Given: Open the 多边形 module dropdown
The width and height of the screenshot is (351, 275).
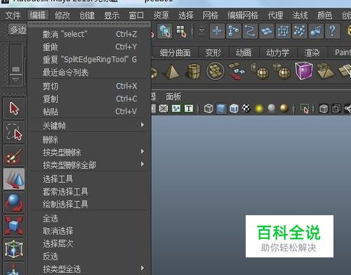Looking at the screenshot, I should [18, 30].
